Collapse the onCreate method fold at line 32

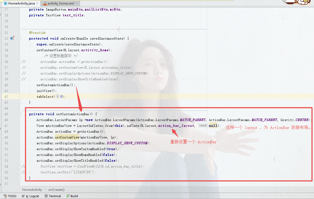20,38
